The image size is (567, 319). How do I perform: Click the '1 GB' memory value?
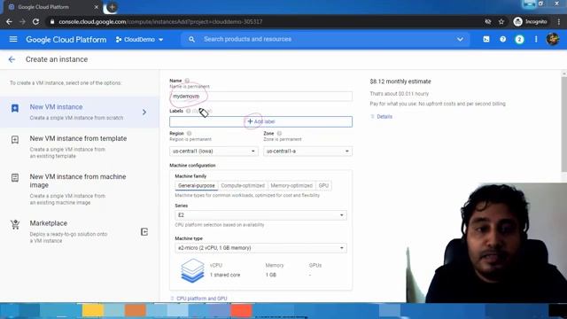tap(271, 275)
